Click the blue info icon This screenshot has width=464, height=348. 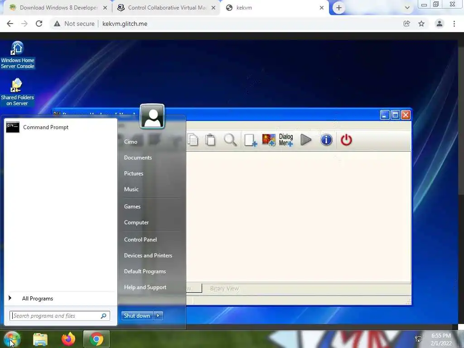coord(326,140)
